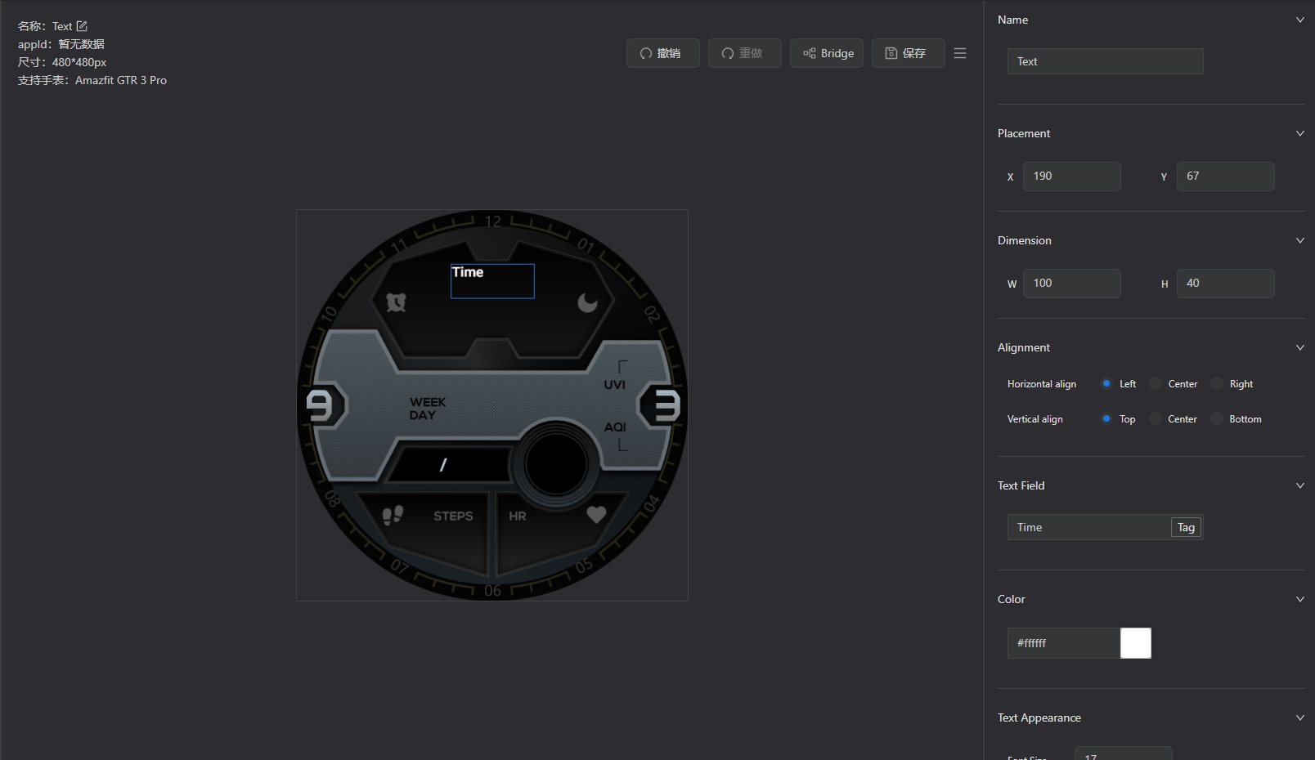Open the white color swatch picker
Screen dimensions: 1315x760
1135,643
